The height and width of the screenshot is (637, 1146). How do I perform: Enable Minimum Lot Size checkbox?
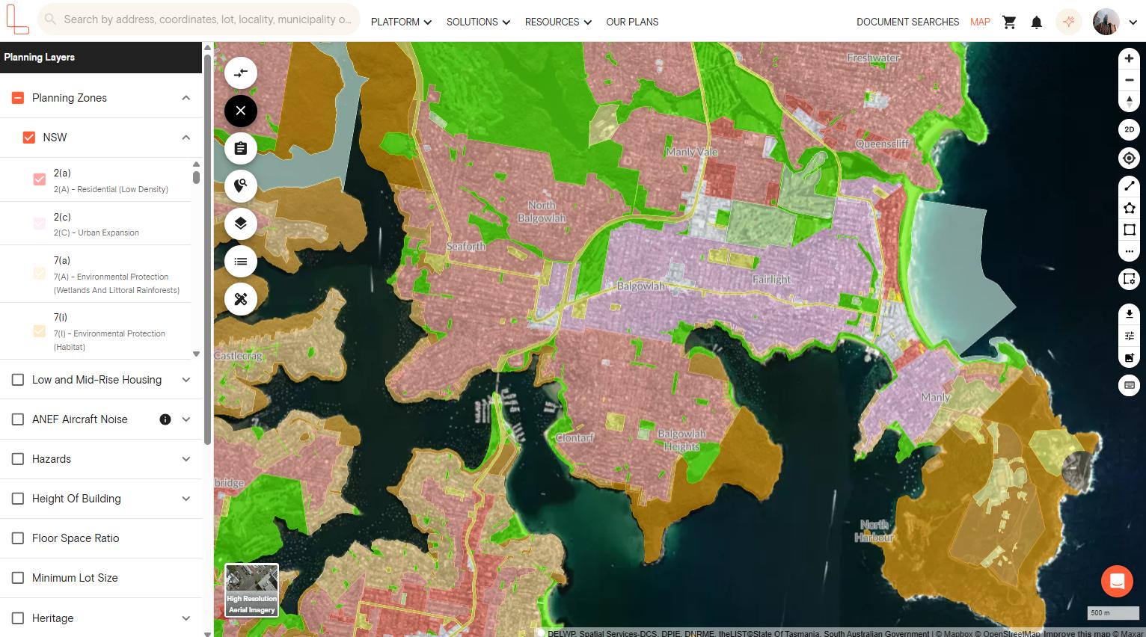point(18,578)
